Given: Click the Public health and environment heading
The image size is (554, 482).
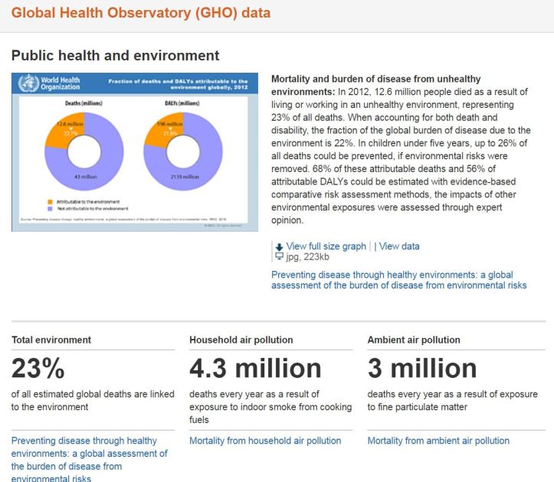Looking at the screenshot, I should pos(116,56).
